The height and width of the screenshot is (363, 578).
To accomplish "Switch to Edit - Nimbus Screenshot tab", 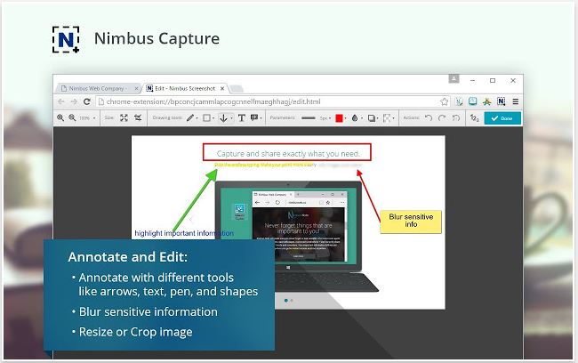I will (x=185, y=89).
